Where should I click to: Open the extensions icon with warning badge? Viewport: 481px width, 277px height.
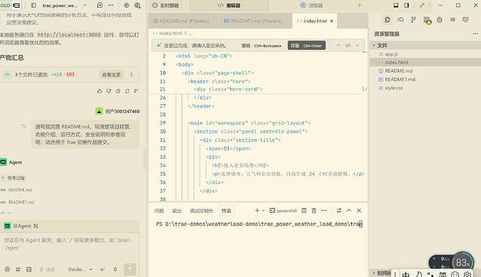[427, 20]
